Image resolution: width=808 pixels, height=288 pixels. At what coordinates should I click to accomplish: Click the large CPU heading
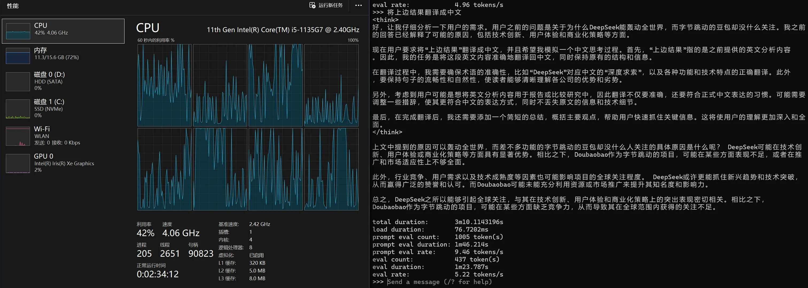point(148,28)
